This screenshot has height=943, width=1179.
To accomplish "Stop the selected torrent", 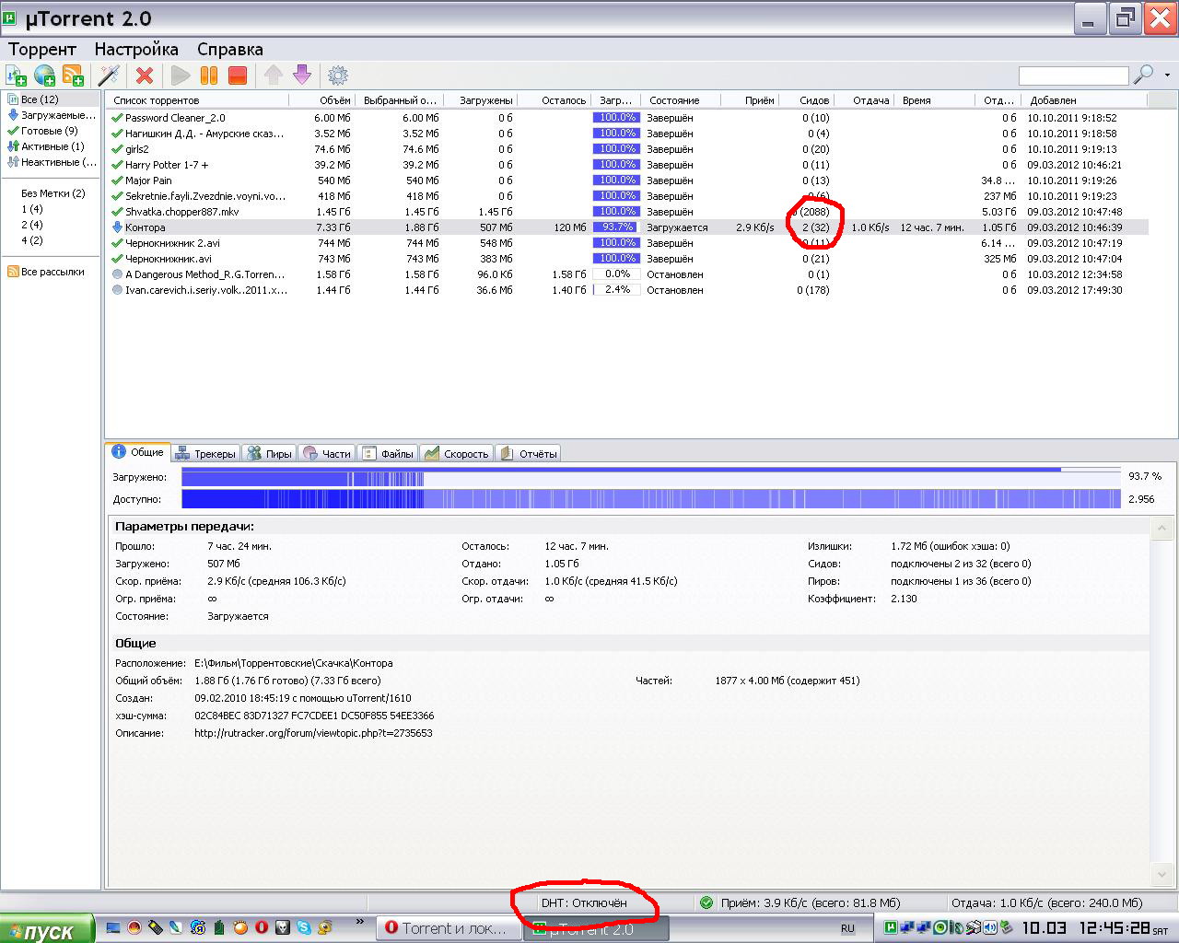I will coord(238,76).
